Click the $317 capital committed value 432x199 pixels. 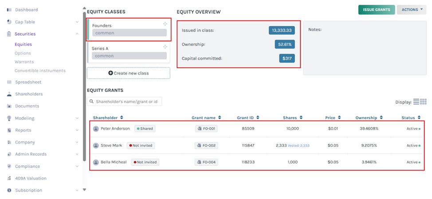coord(287,59)
